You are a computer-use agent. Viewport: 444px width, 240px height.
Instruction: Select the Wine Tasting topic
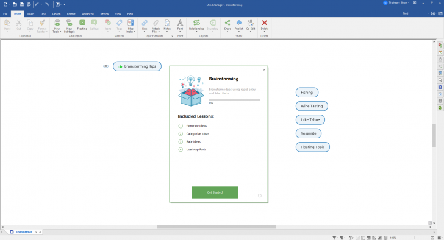click(312, 106)
